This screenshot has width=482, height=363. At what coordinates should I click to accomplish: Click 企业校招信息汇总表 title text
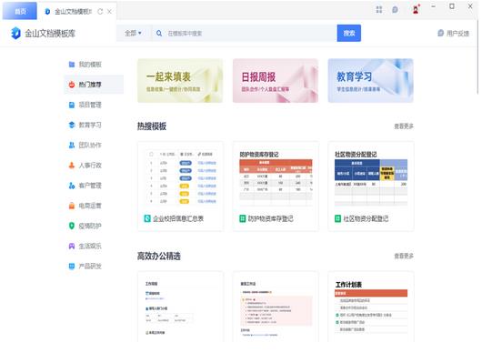(178, 218)
